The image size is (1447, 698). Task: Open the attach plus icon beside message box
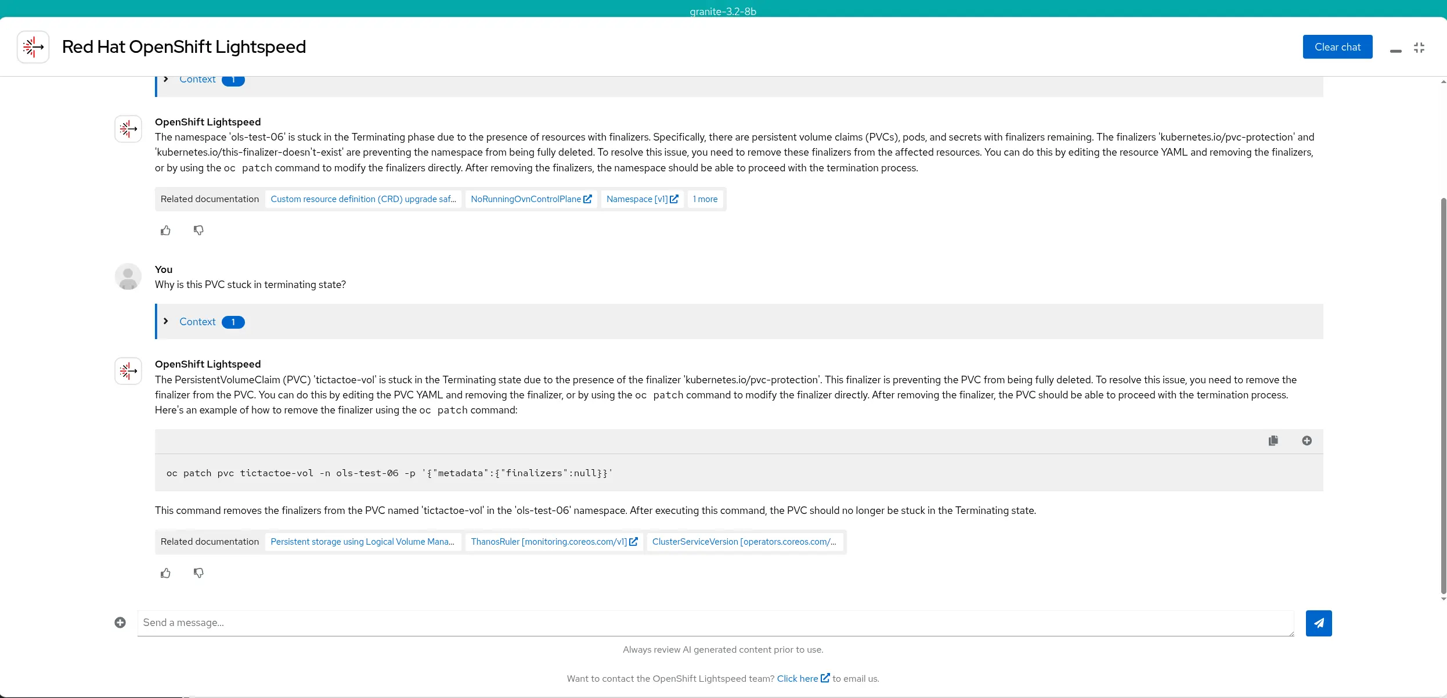pyautogui.click(x=120, y=623)
